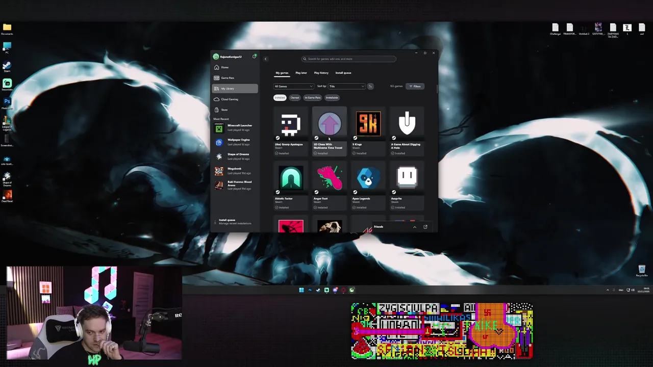This screenshot has width=653, height=367.
Task: Open Baki Hanma: Blood Arena in Most Recent
Action: (x=235, y=185)
